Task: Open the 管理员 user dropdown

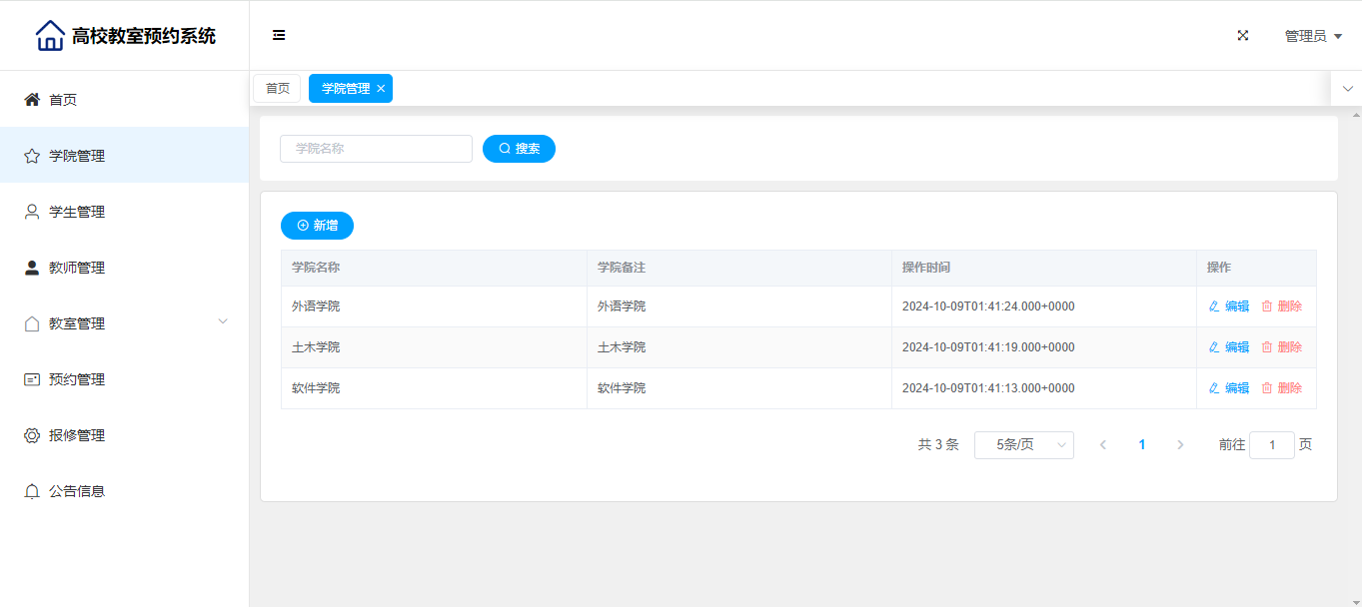Action: pos(1312,36)
